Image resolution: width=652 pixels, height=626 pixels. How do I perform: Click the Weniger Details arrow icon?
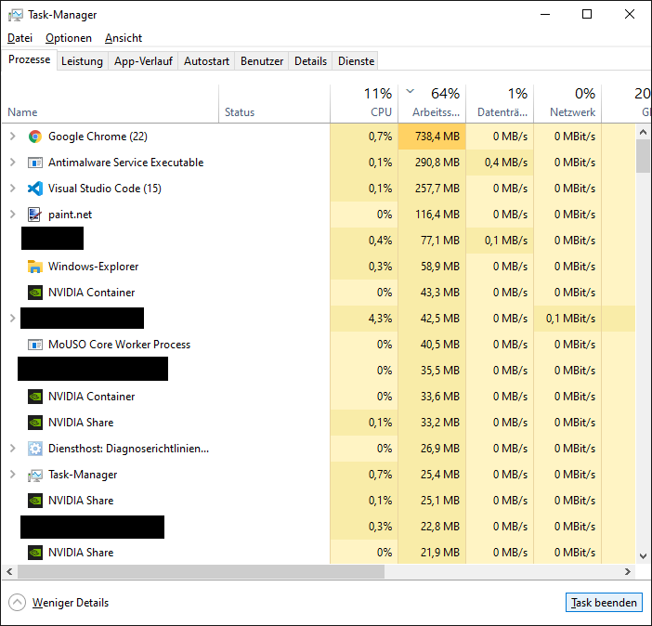pyautogui.click(x=17, y=602)
